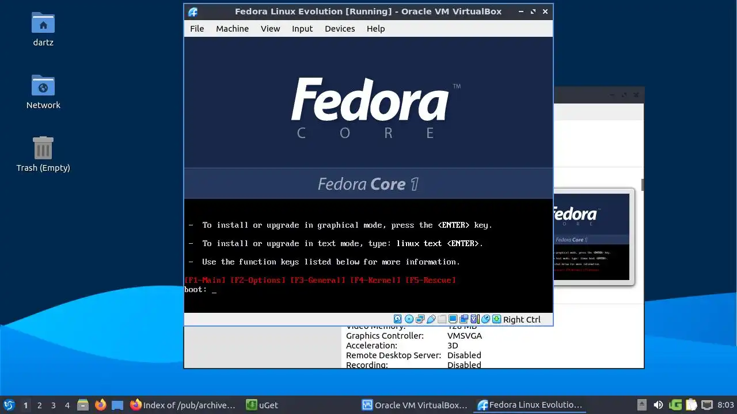Image resolution: width=737 pixels, height=414 pixels.
Task: Click the boot prompt in the Fedora VM screen
Action: click(200, 289)
